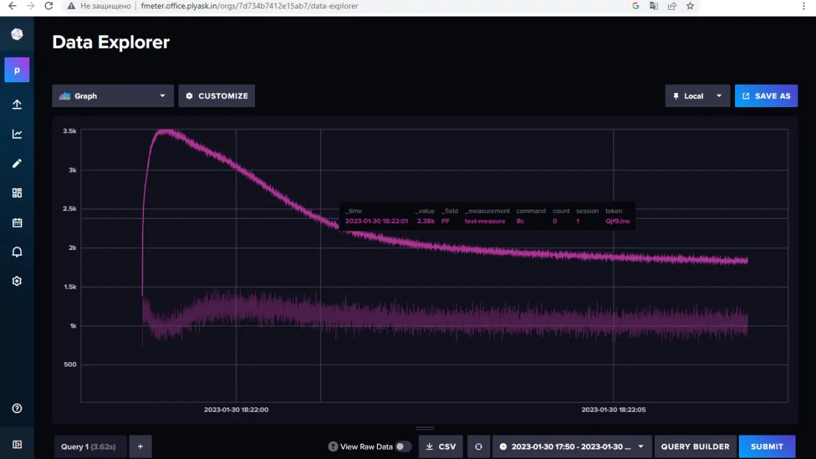
Task: Click the Not secure warning icon
Action: click(x=71, y=6)
